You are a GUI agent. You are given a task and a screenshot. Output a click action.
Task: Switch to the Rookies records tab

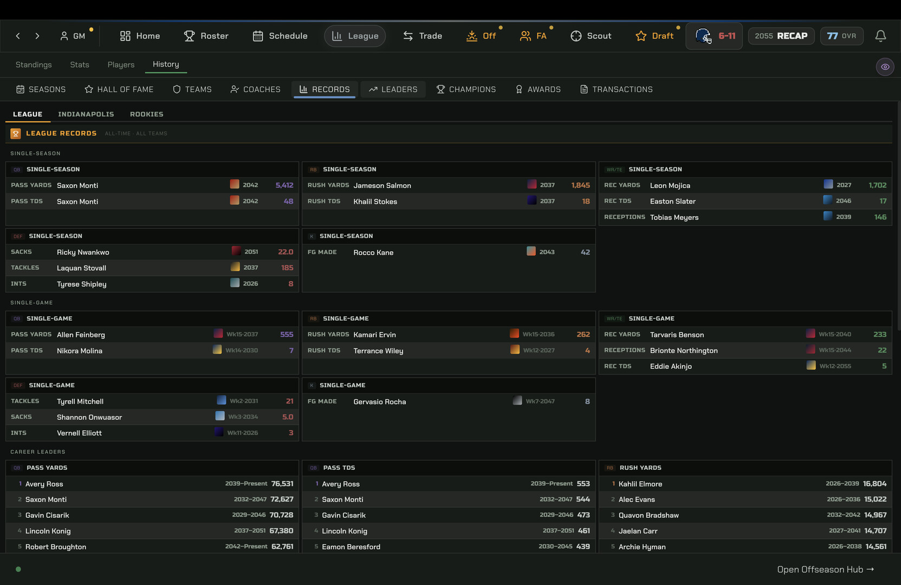pos(147,114)
